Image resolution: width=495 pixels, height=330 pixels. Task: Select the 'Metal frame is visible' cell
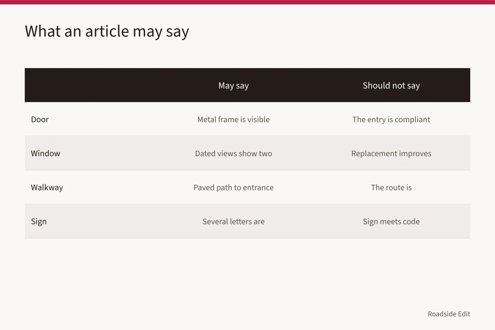coord(234,119)
